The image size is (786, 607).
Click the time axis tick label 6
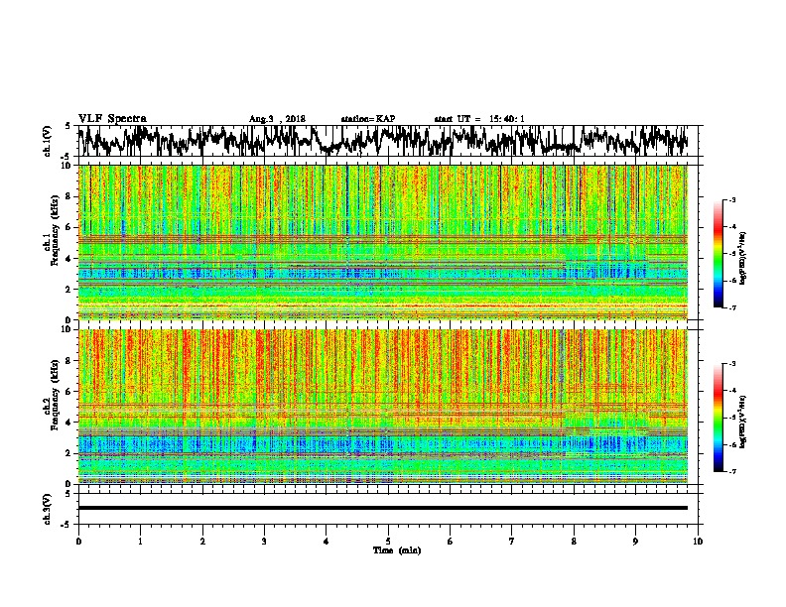click(450, 542)
